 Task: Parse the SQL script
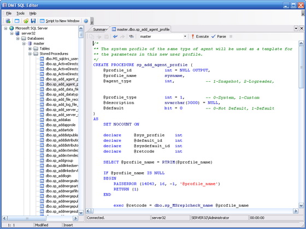coord(219,37)
